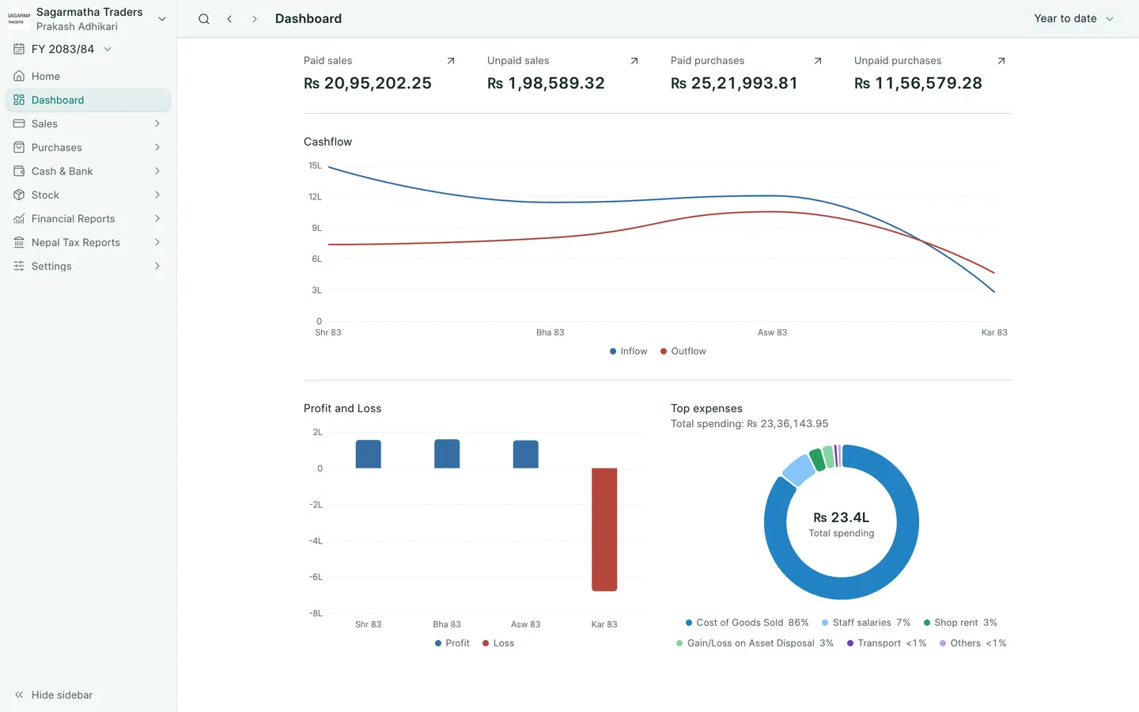Screen dimensions: 1139x712
Task: Go back with the left chevron
Action: tap(229, 19)
